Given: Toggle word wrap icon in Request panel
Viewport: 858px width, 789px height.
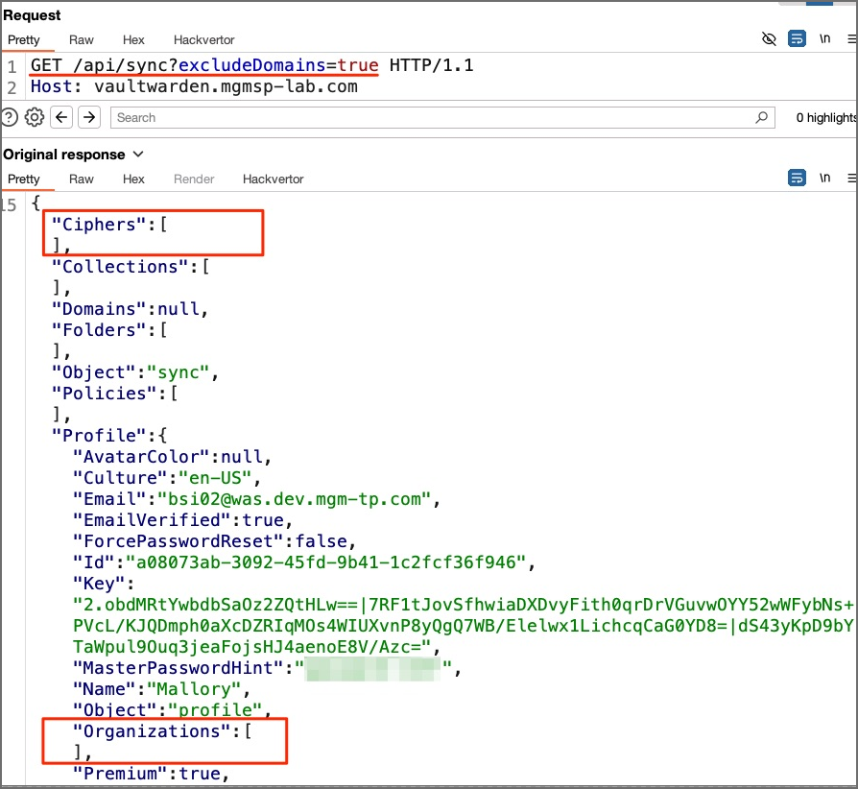Looking at the screenshot, I should click(x=797, y=39).
